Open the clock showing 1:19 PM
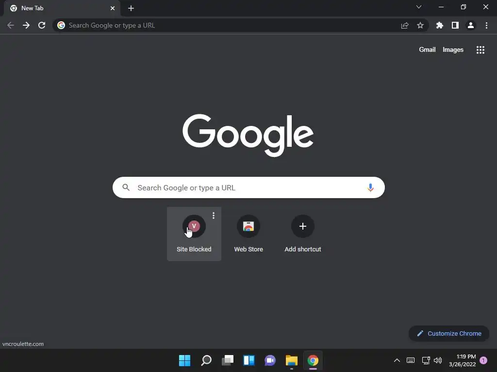The image size is (497, 372). 463,360
